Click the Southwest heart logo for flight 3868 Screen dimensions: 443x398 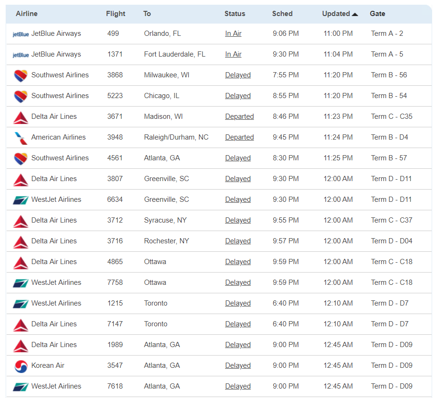[x=21, y=75]
